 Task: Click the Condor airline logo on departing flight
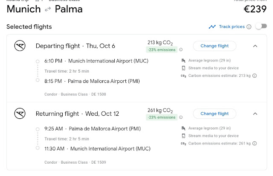point(20,46)
